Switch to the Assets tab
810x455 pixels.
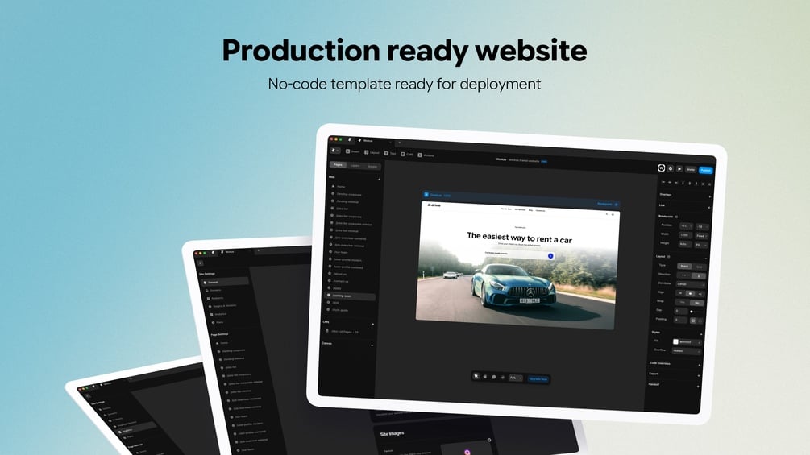372,167
